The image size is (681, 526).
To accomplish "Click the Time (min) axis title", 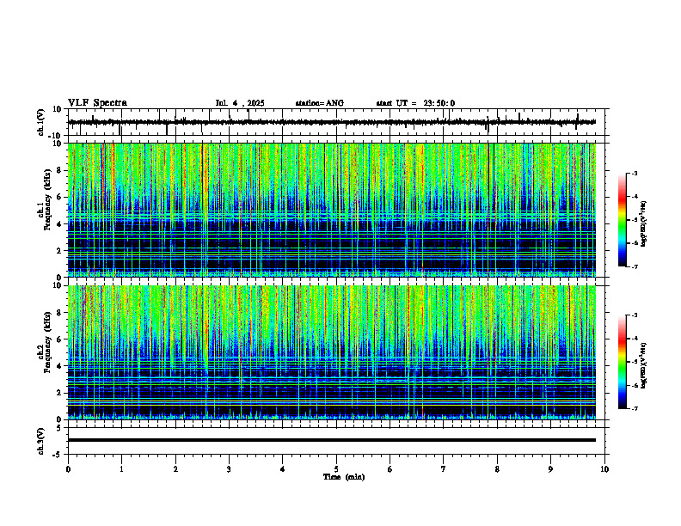I will pos(344,477).
